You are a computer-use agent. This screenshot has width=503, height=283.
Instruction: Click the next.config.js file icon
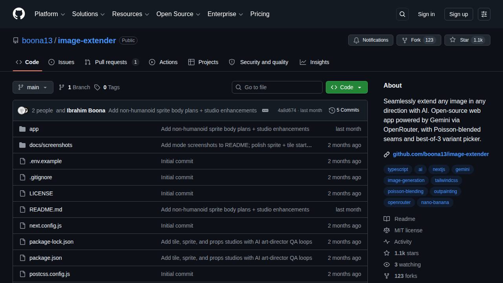tap(22, 226)
